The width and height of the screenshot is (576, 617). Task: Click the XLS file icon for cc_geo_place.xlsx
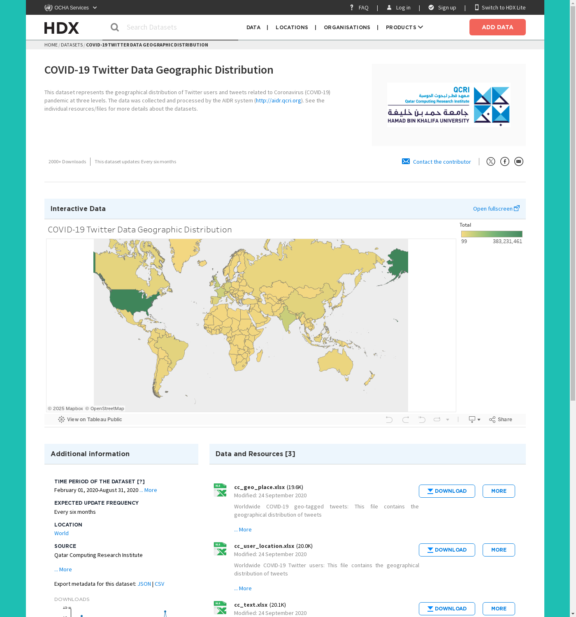tap(220, 490)
